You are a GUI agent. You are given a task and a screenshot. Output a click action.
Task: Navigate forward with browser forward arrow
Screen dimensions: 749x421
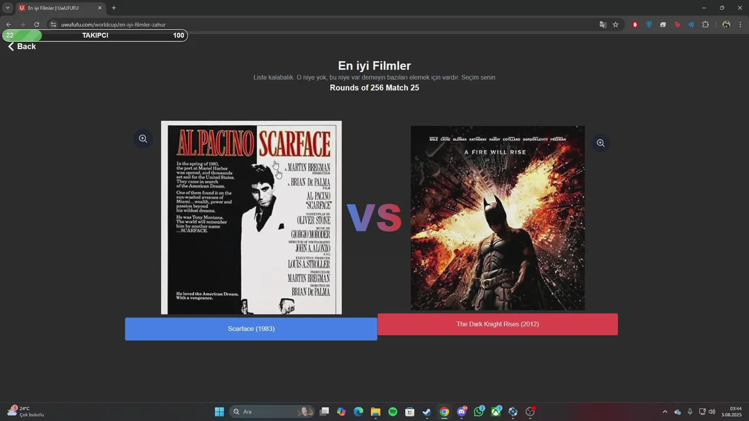(22, 25)
